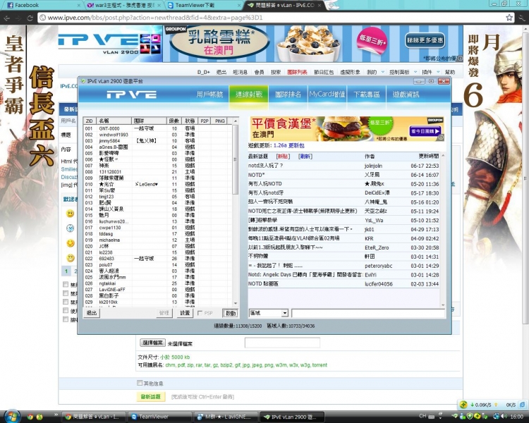529x423 pixels.
Task: Click the 啟動 launch button
Action: click(x=231, y=313)
